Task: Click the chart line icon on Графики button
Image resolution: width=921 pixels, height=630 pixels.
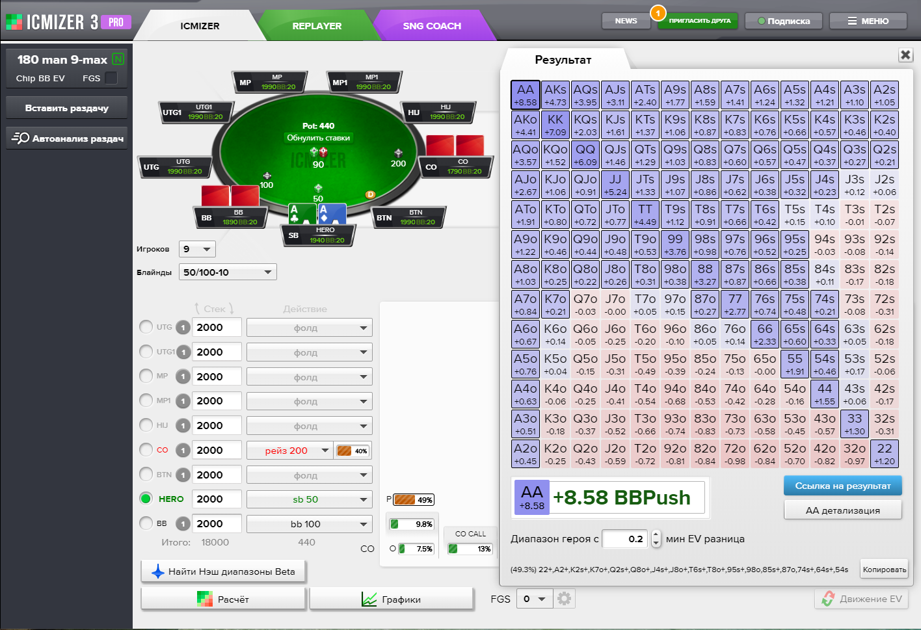Action: point(369,599)
